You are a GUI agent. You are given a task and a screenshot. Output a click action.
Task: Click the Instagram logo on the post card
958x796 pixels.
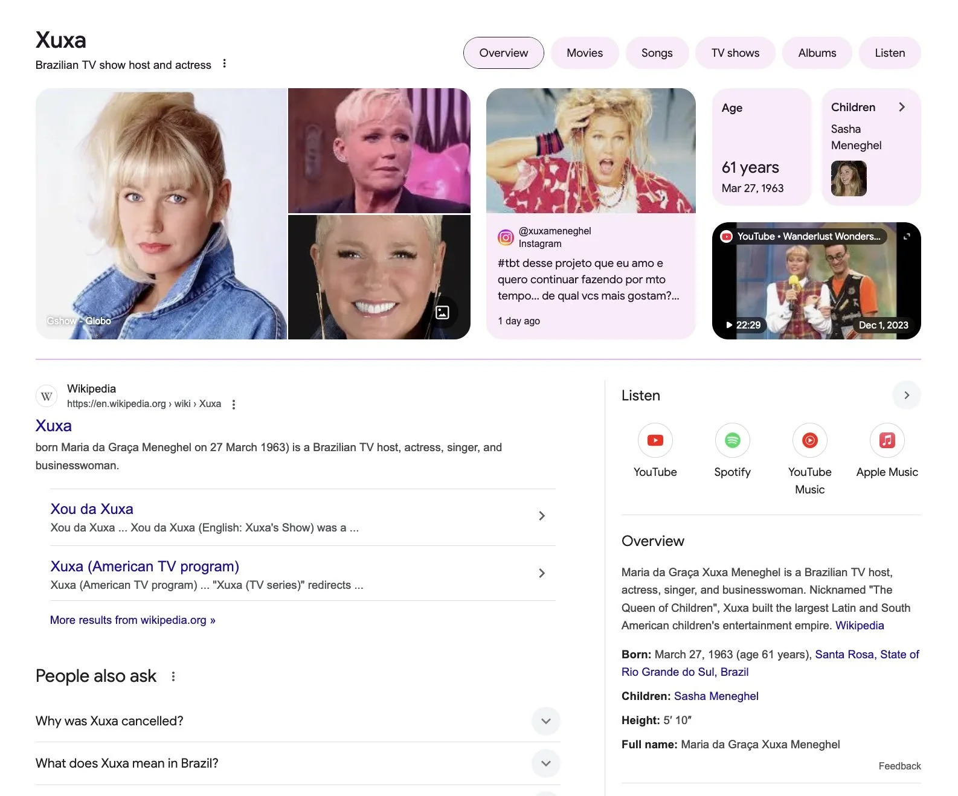point(506,237)
